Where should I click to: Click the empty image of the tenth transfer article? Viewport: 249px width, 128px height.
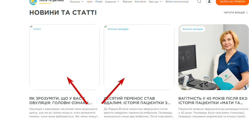(139, 57)
